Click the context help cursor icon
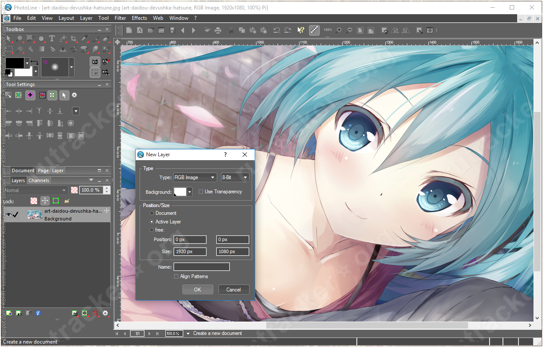This screenshot has width=543, height=347. click(301, 30)
